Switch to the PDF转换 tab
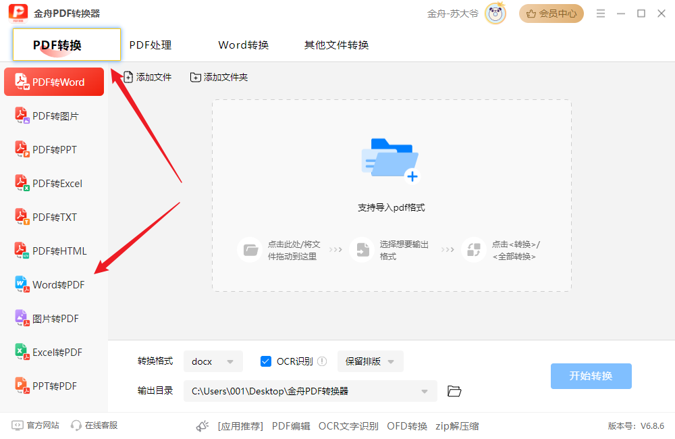The image size is (675, 439). click(67, 45)
